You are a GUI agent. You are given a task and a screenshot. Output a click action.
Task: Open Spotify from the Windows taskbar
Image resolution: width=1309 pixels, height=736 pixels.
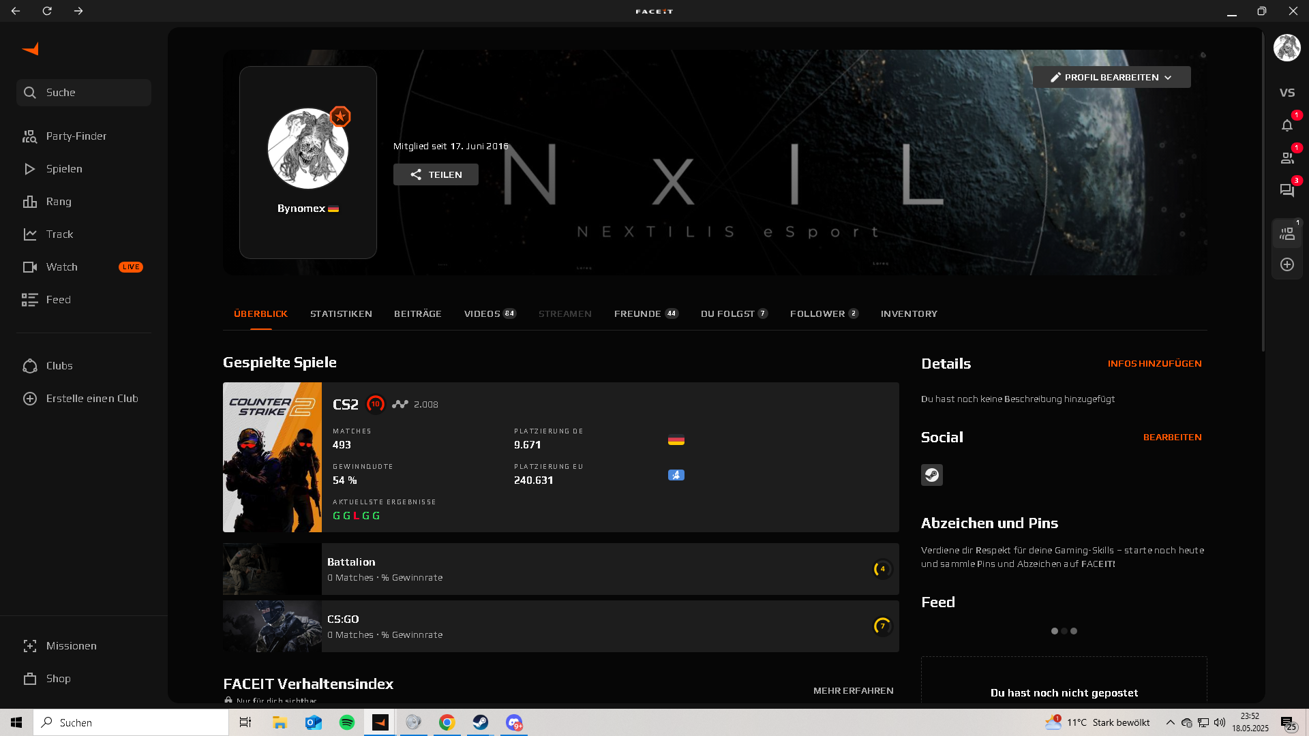346,722
